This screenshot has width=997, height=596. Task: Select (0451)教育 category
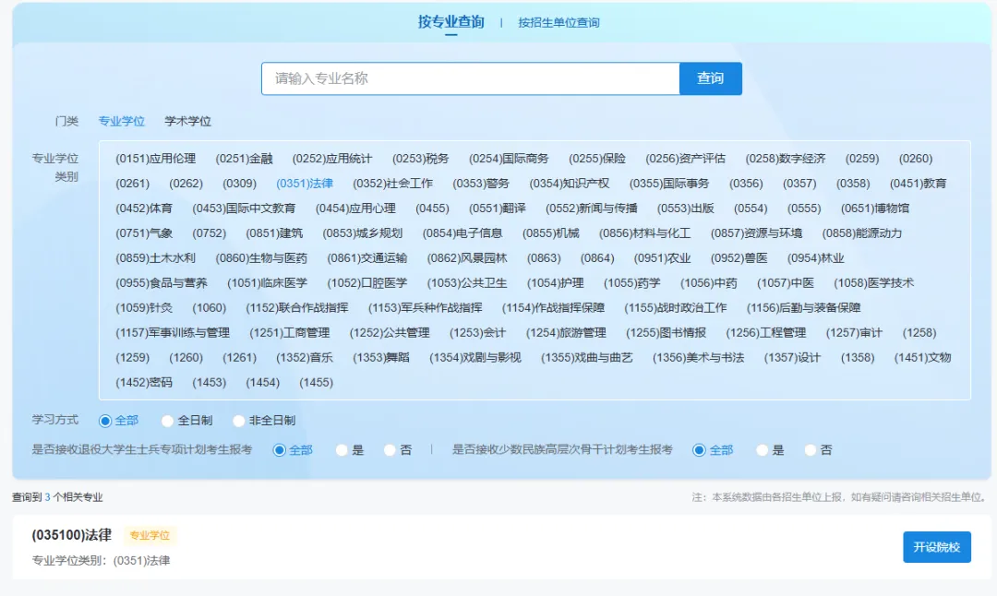pyautogui.click(x=919, y=184)
